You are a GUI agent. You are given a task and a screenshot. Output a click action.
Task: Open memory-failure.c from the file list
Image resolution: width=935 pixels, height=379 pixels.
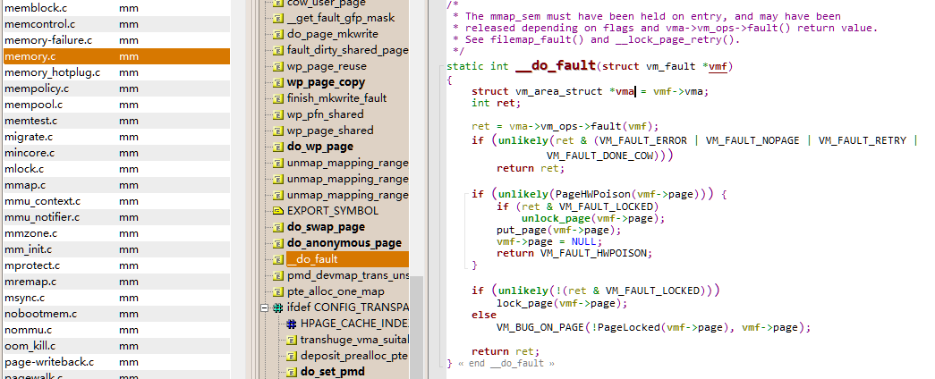pos(115,40)
